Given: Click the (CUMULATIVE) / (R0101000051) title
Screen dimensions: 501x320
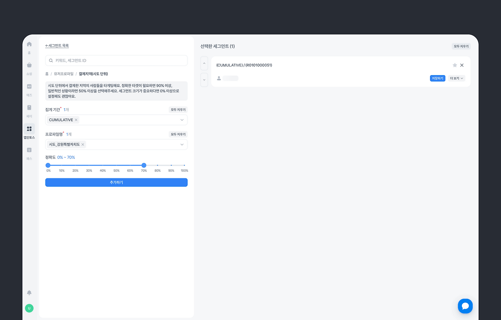Looking at the screenshot, I should (244, 65).
